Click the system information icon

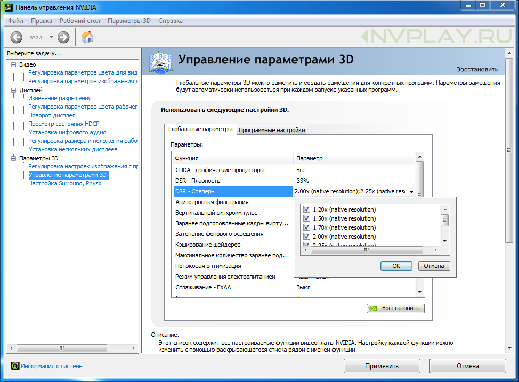15,366
